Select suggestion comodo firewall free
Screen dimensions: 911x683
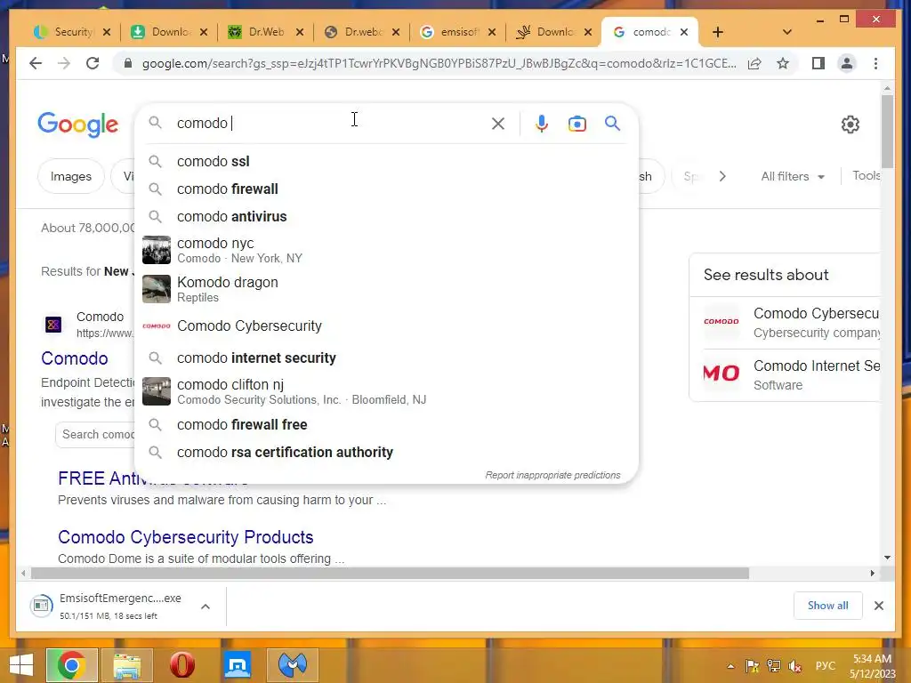click(x=386, y=424)
